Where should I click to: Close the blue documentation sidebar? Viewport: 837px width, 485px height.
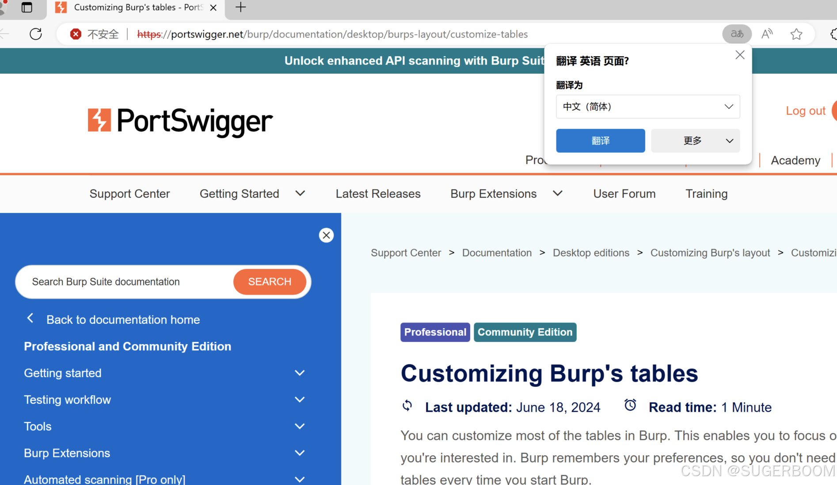click(x=326, y=235)
